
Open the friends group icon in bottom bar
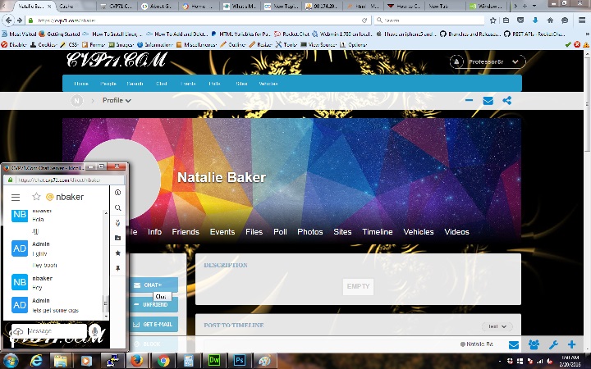click(534, 345)
